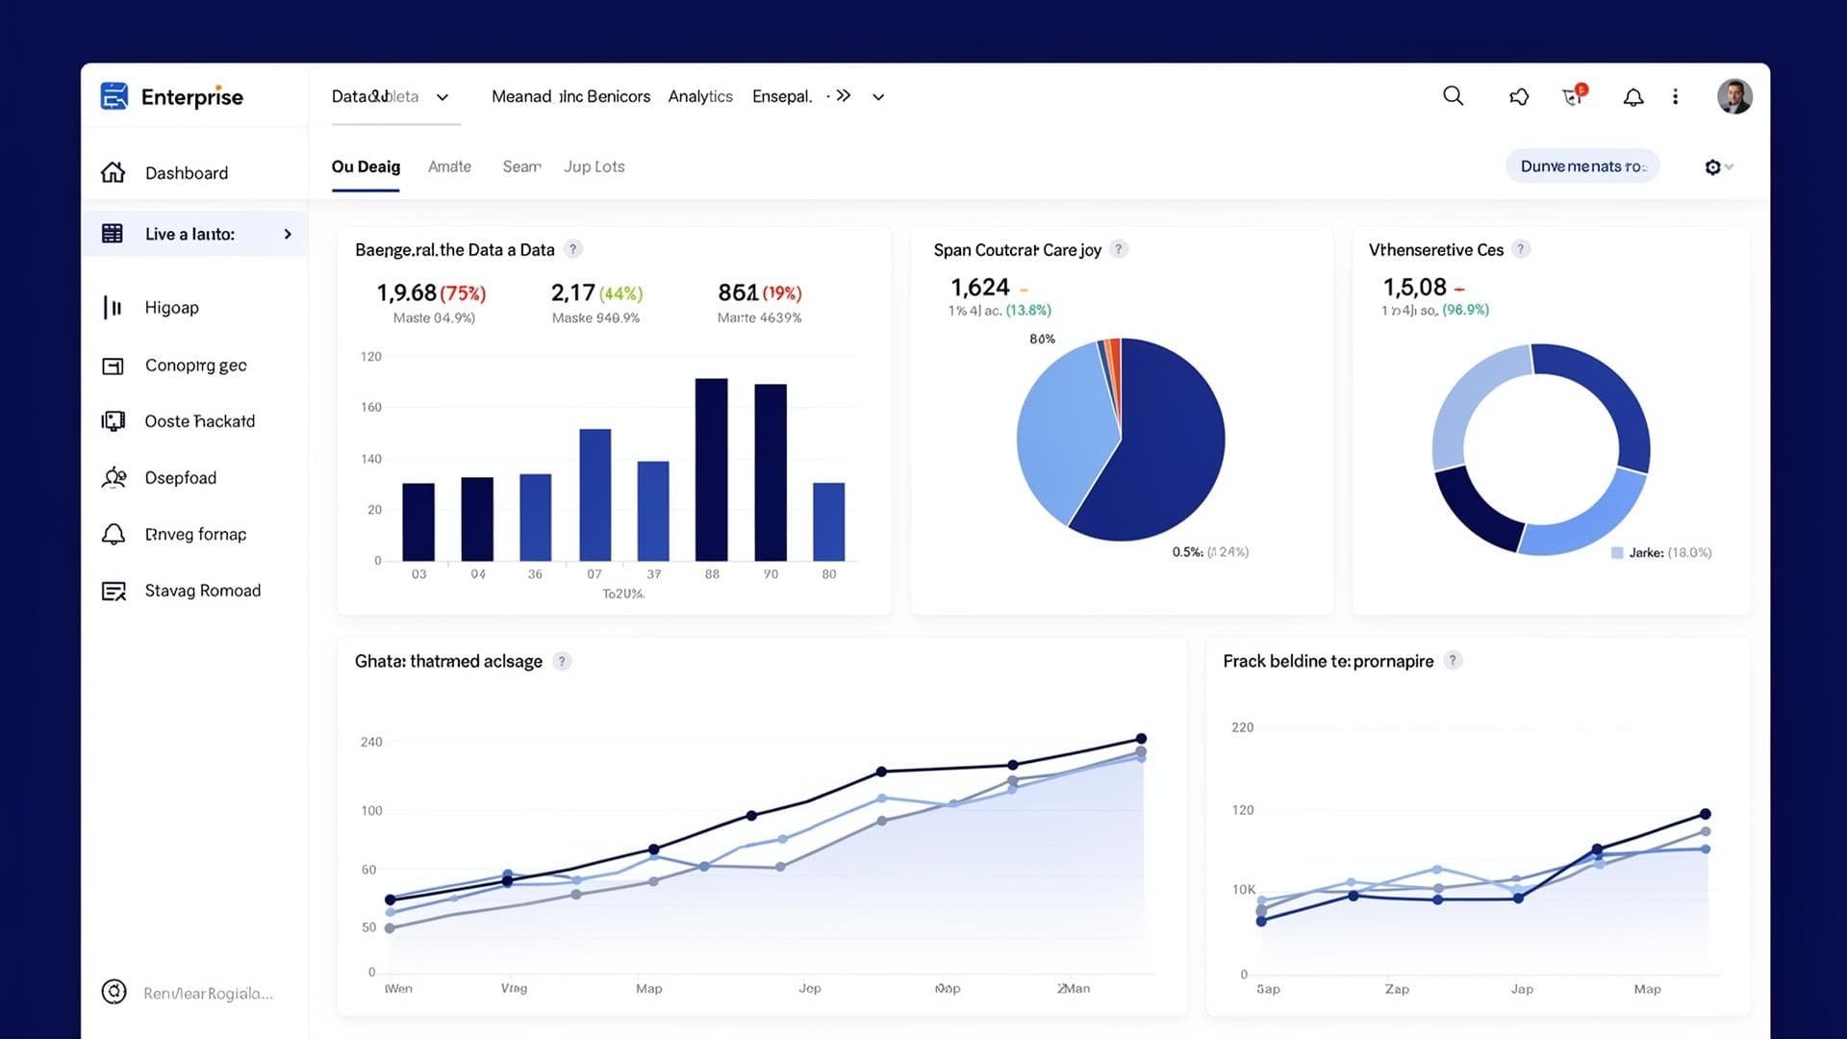Click the RenvlearRogiala circle icon
1847x1039 pixels.
114,992
